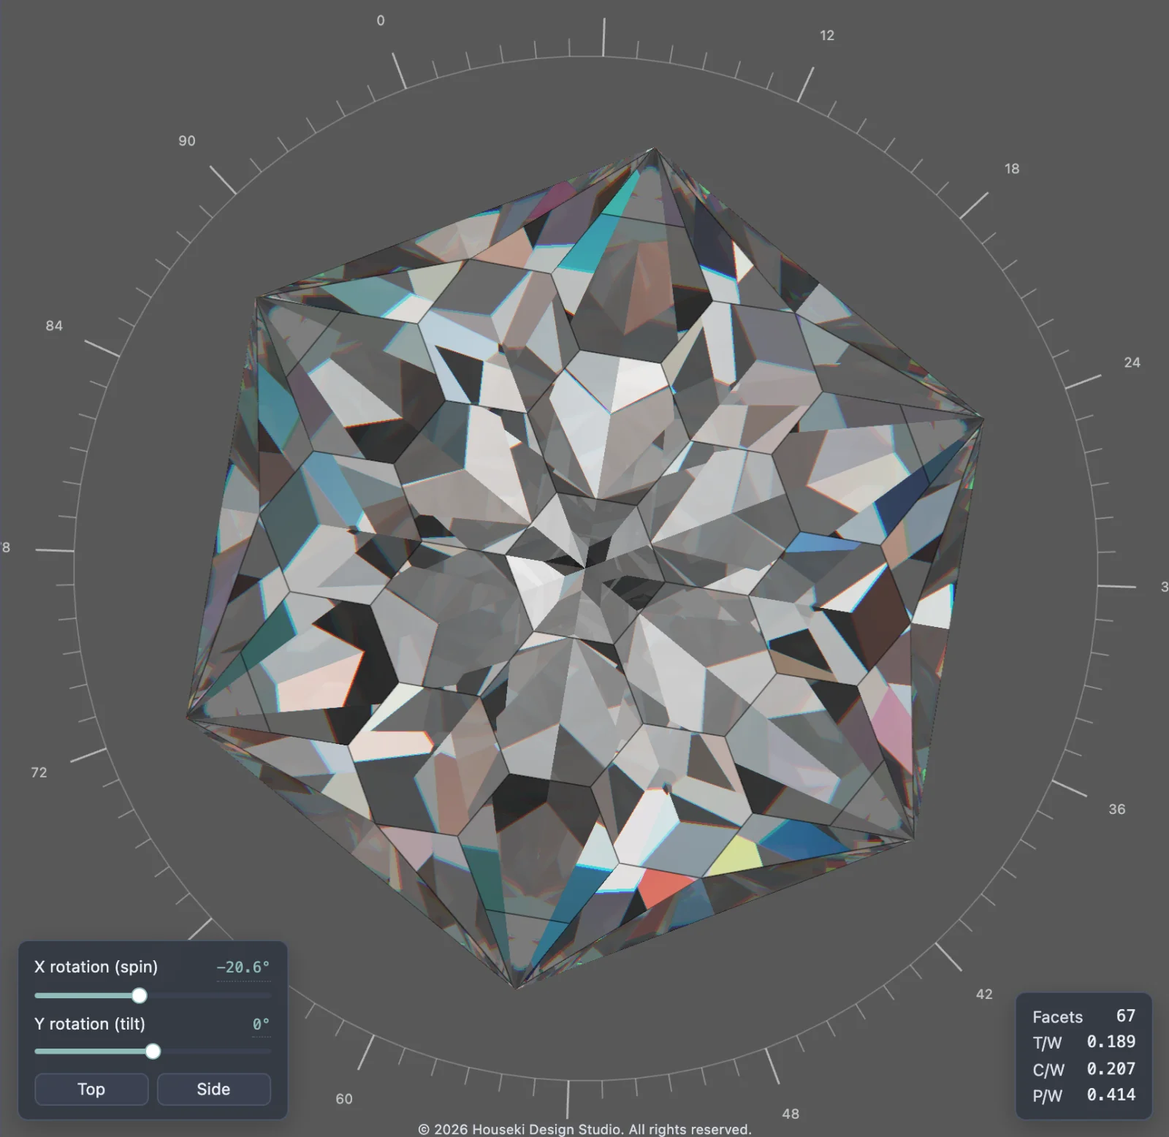Click the index dial label 72

[x=39, y=772]
